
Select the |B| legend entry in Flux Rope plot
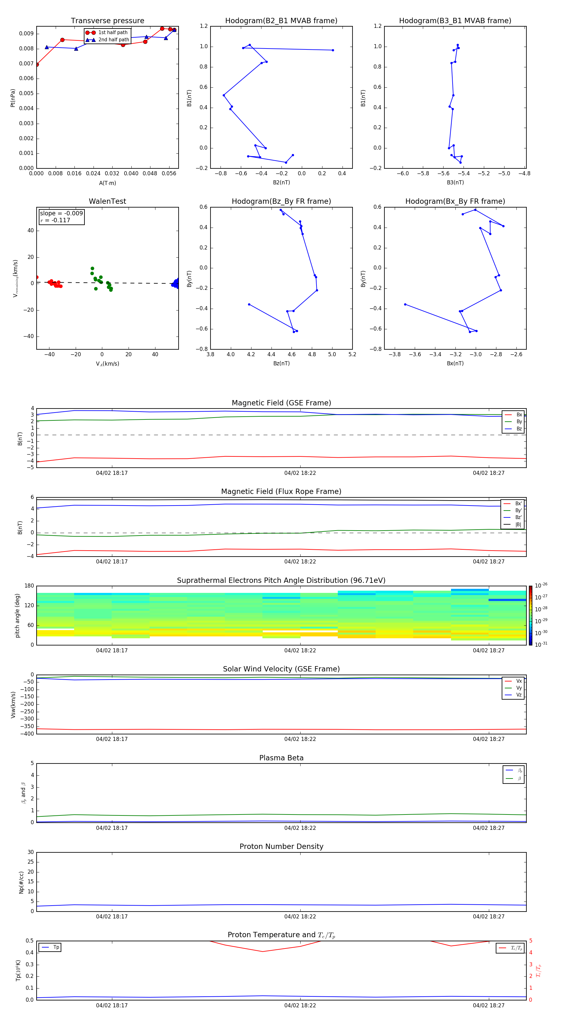(513, 525)
